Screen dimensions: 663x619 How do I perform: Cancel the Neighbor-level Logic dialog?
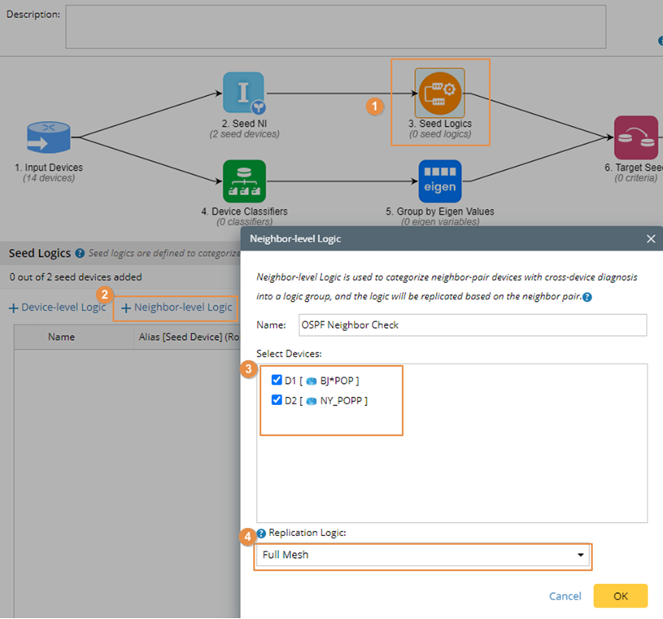coord(565,596)
